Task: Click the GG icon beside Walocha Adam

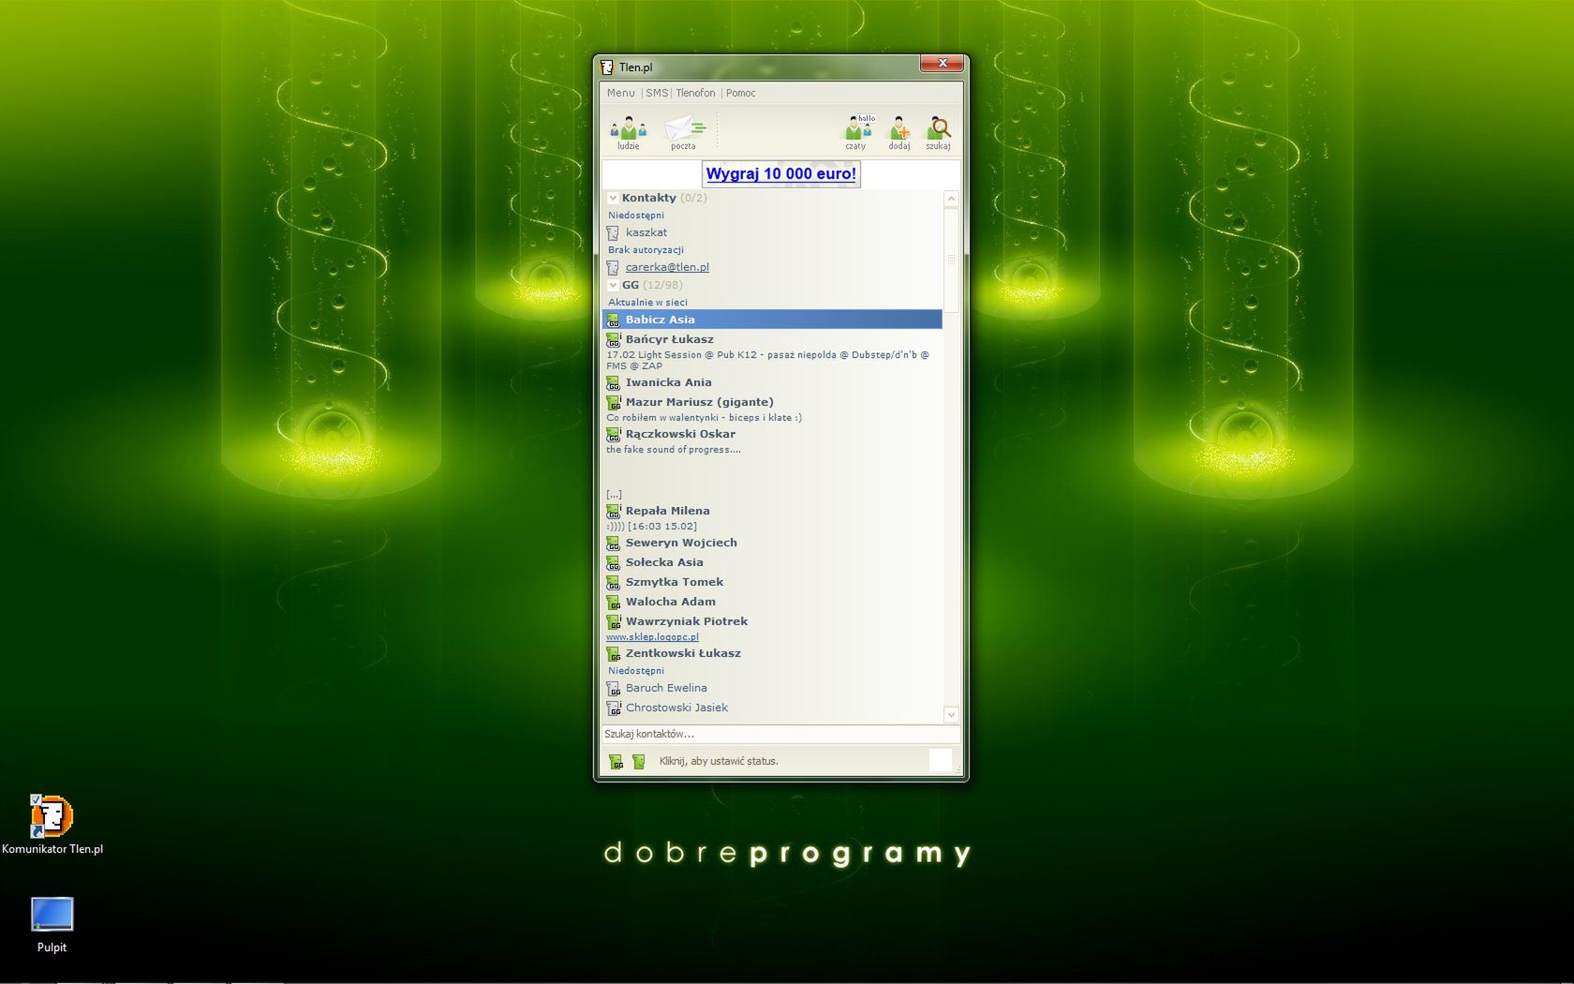Action: [614, 602]
